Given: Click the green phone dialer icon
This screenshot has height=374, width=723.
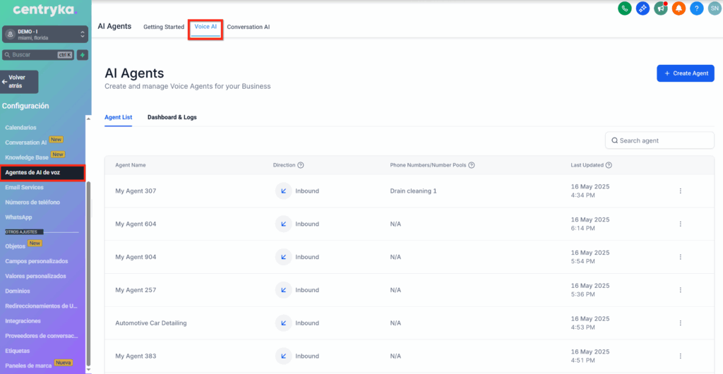Looking at the screenshot, I should [x=624, y=8].
